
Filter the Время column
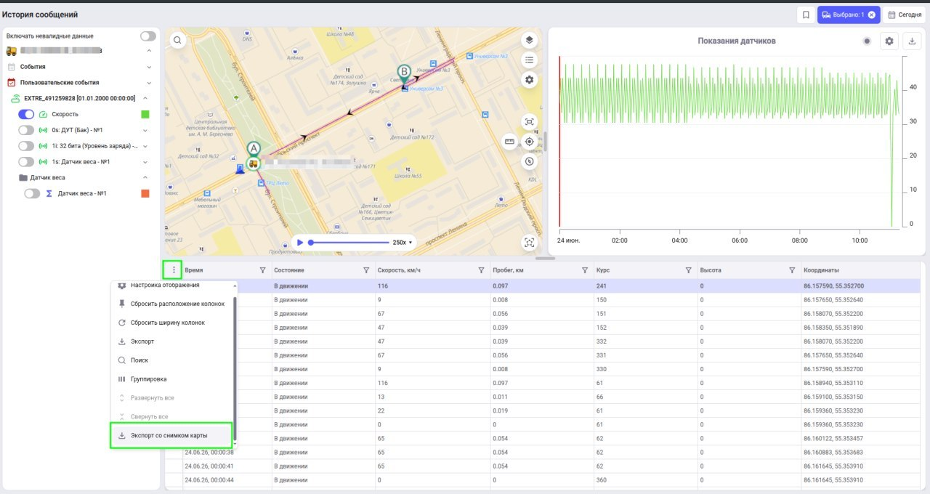(x=262, y=270)
